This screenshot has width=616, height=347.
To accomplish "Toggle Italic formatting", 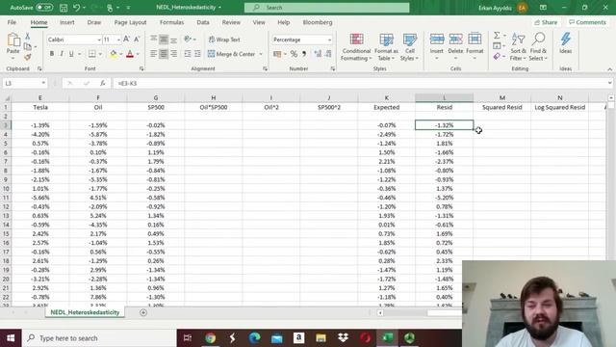I will pos(62,54).
